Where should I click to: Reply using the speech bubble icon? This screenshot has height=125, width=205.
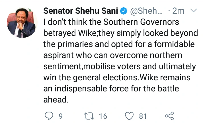(x=49, y=116)
